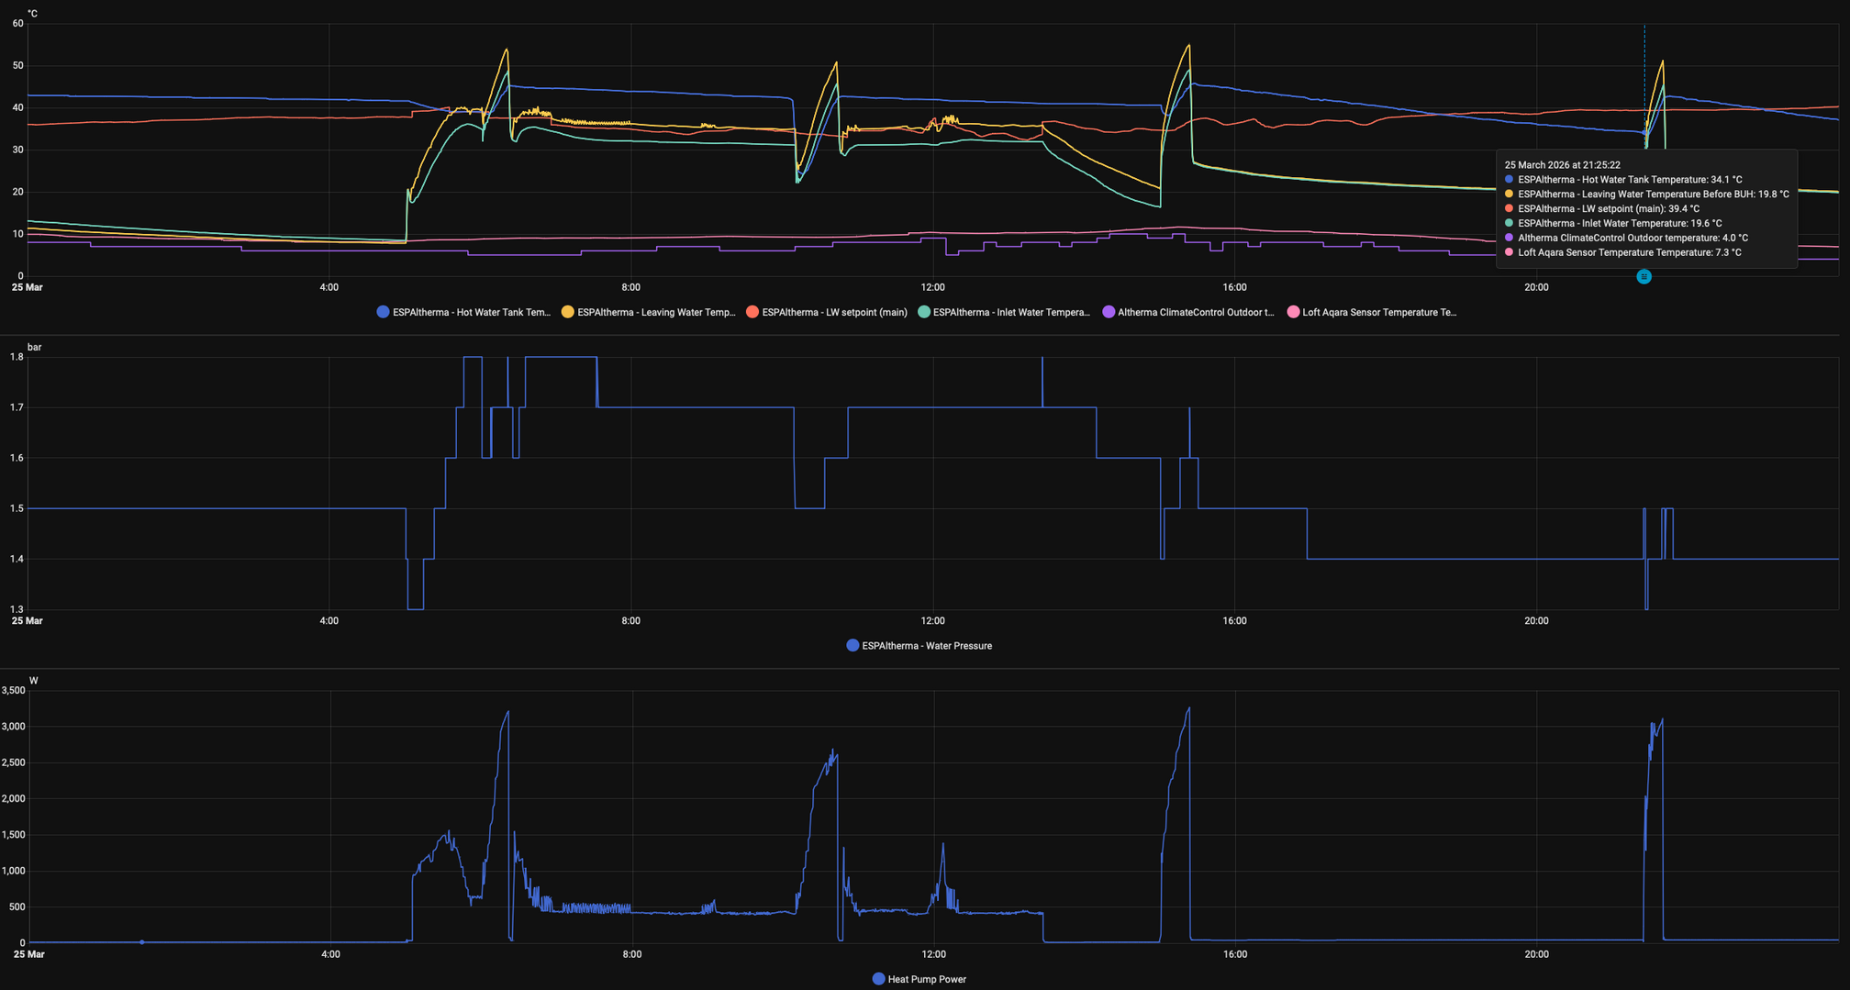The image size is (1850, 990).
Task: Hide the Altherma ClimateControl Outdoor legend series
Action: (1195, 312)
